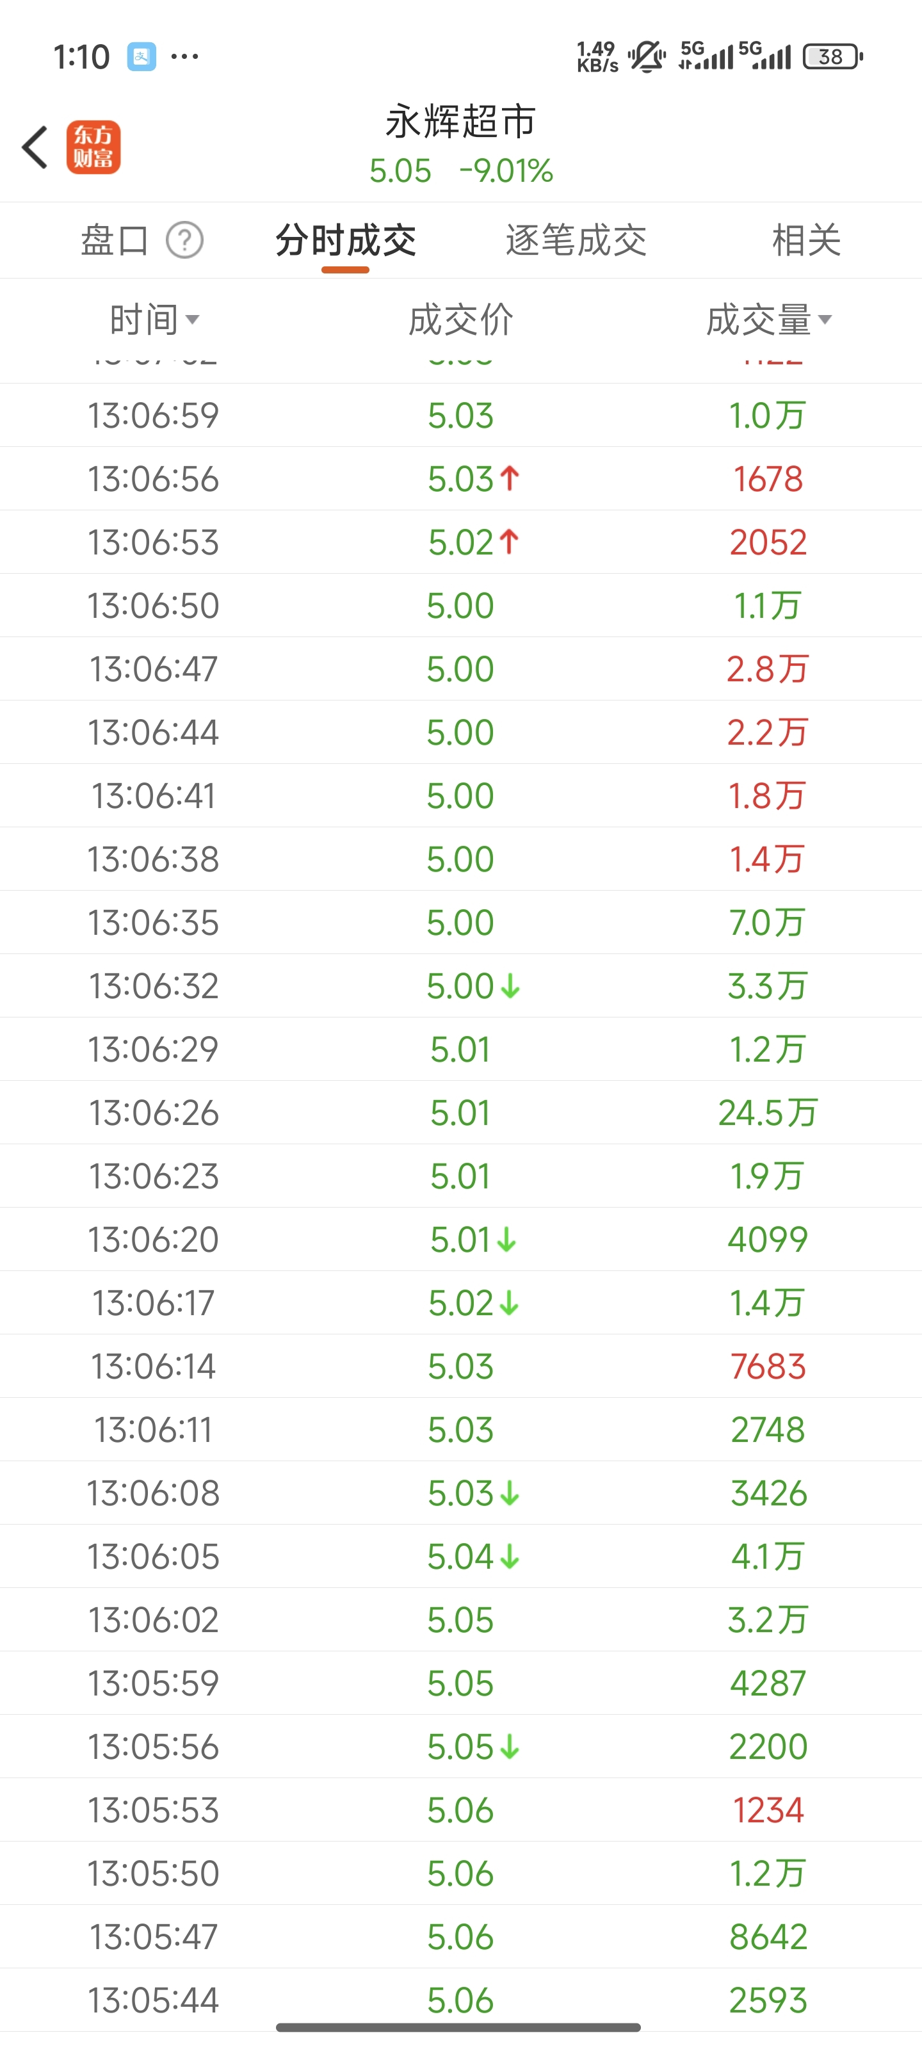Tap the first 5G signal strength icon
Image resolution: width=922 pixels, height=2049 pixels.
(706, 56)
